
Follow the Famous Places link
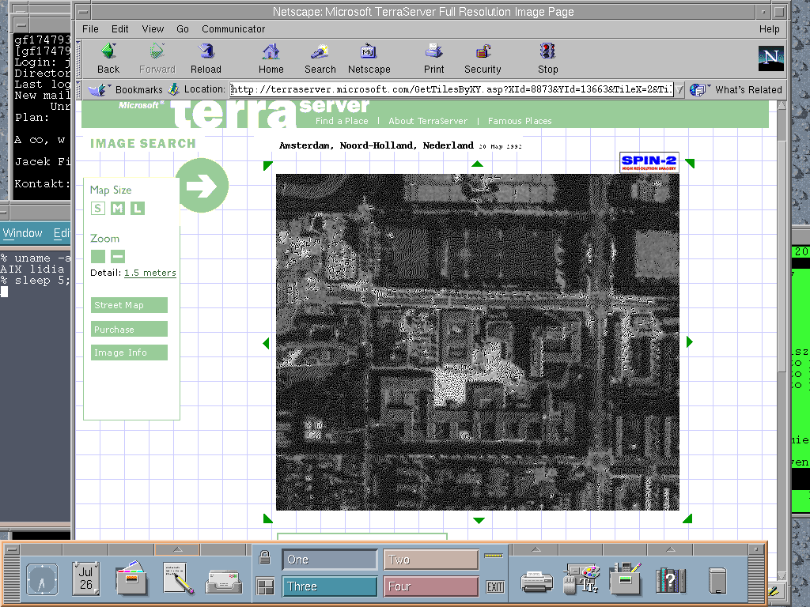click(x=520, y=121)
